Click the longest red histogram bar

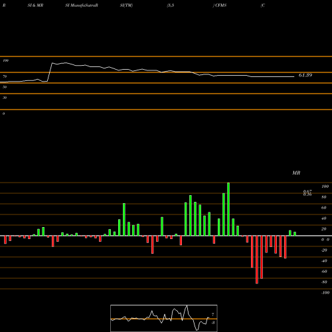coord(257,260)
